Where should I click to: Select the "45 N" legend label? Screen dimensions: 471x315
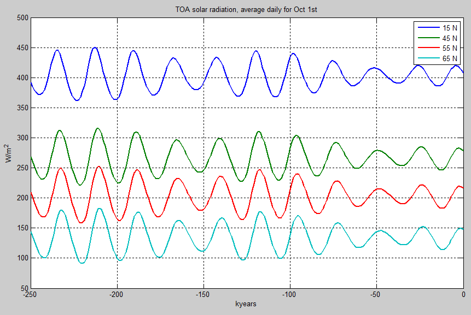(449, 38)
